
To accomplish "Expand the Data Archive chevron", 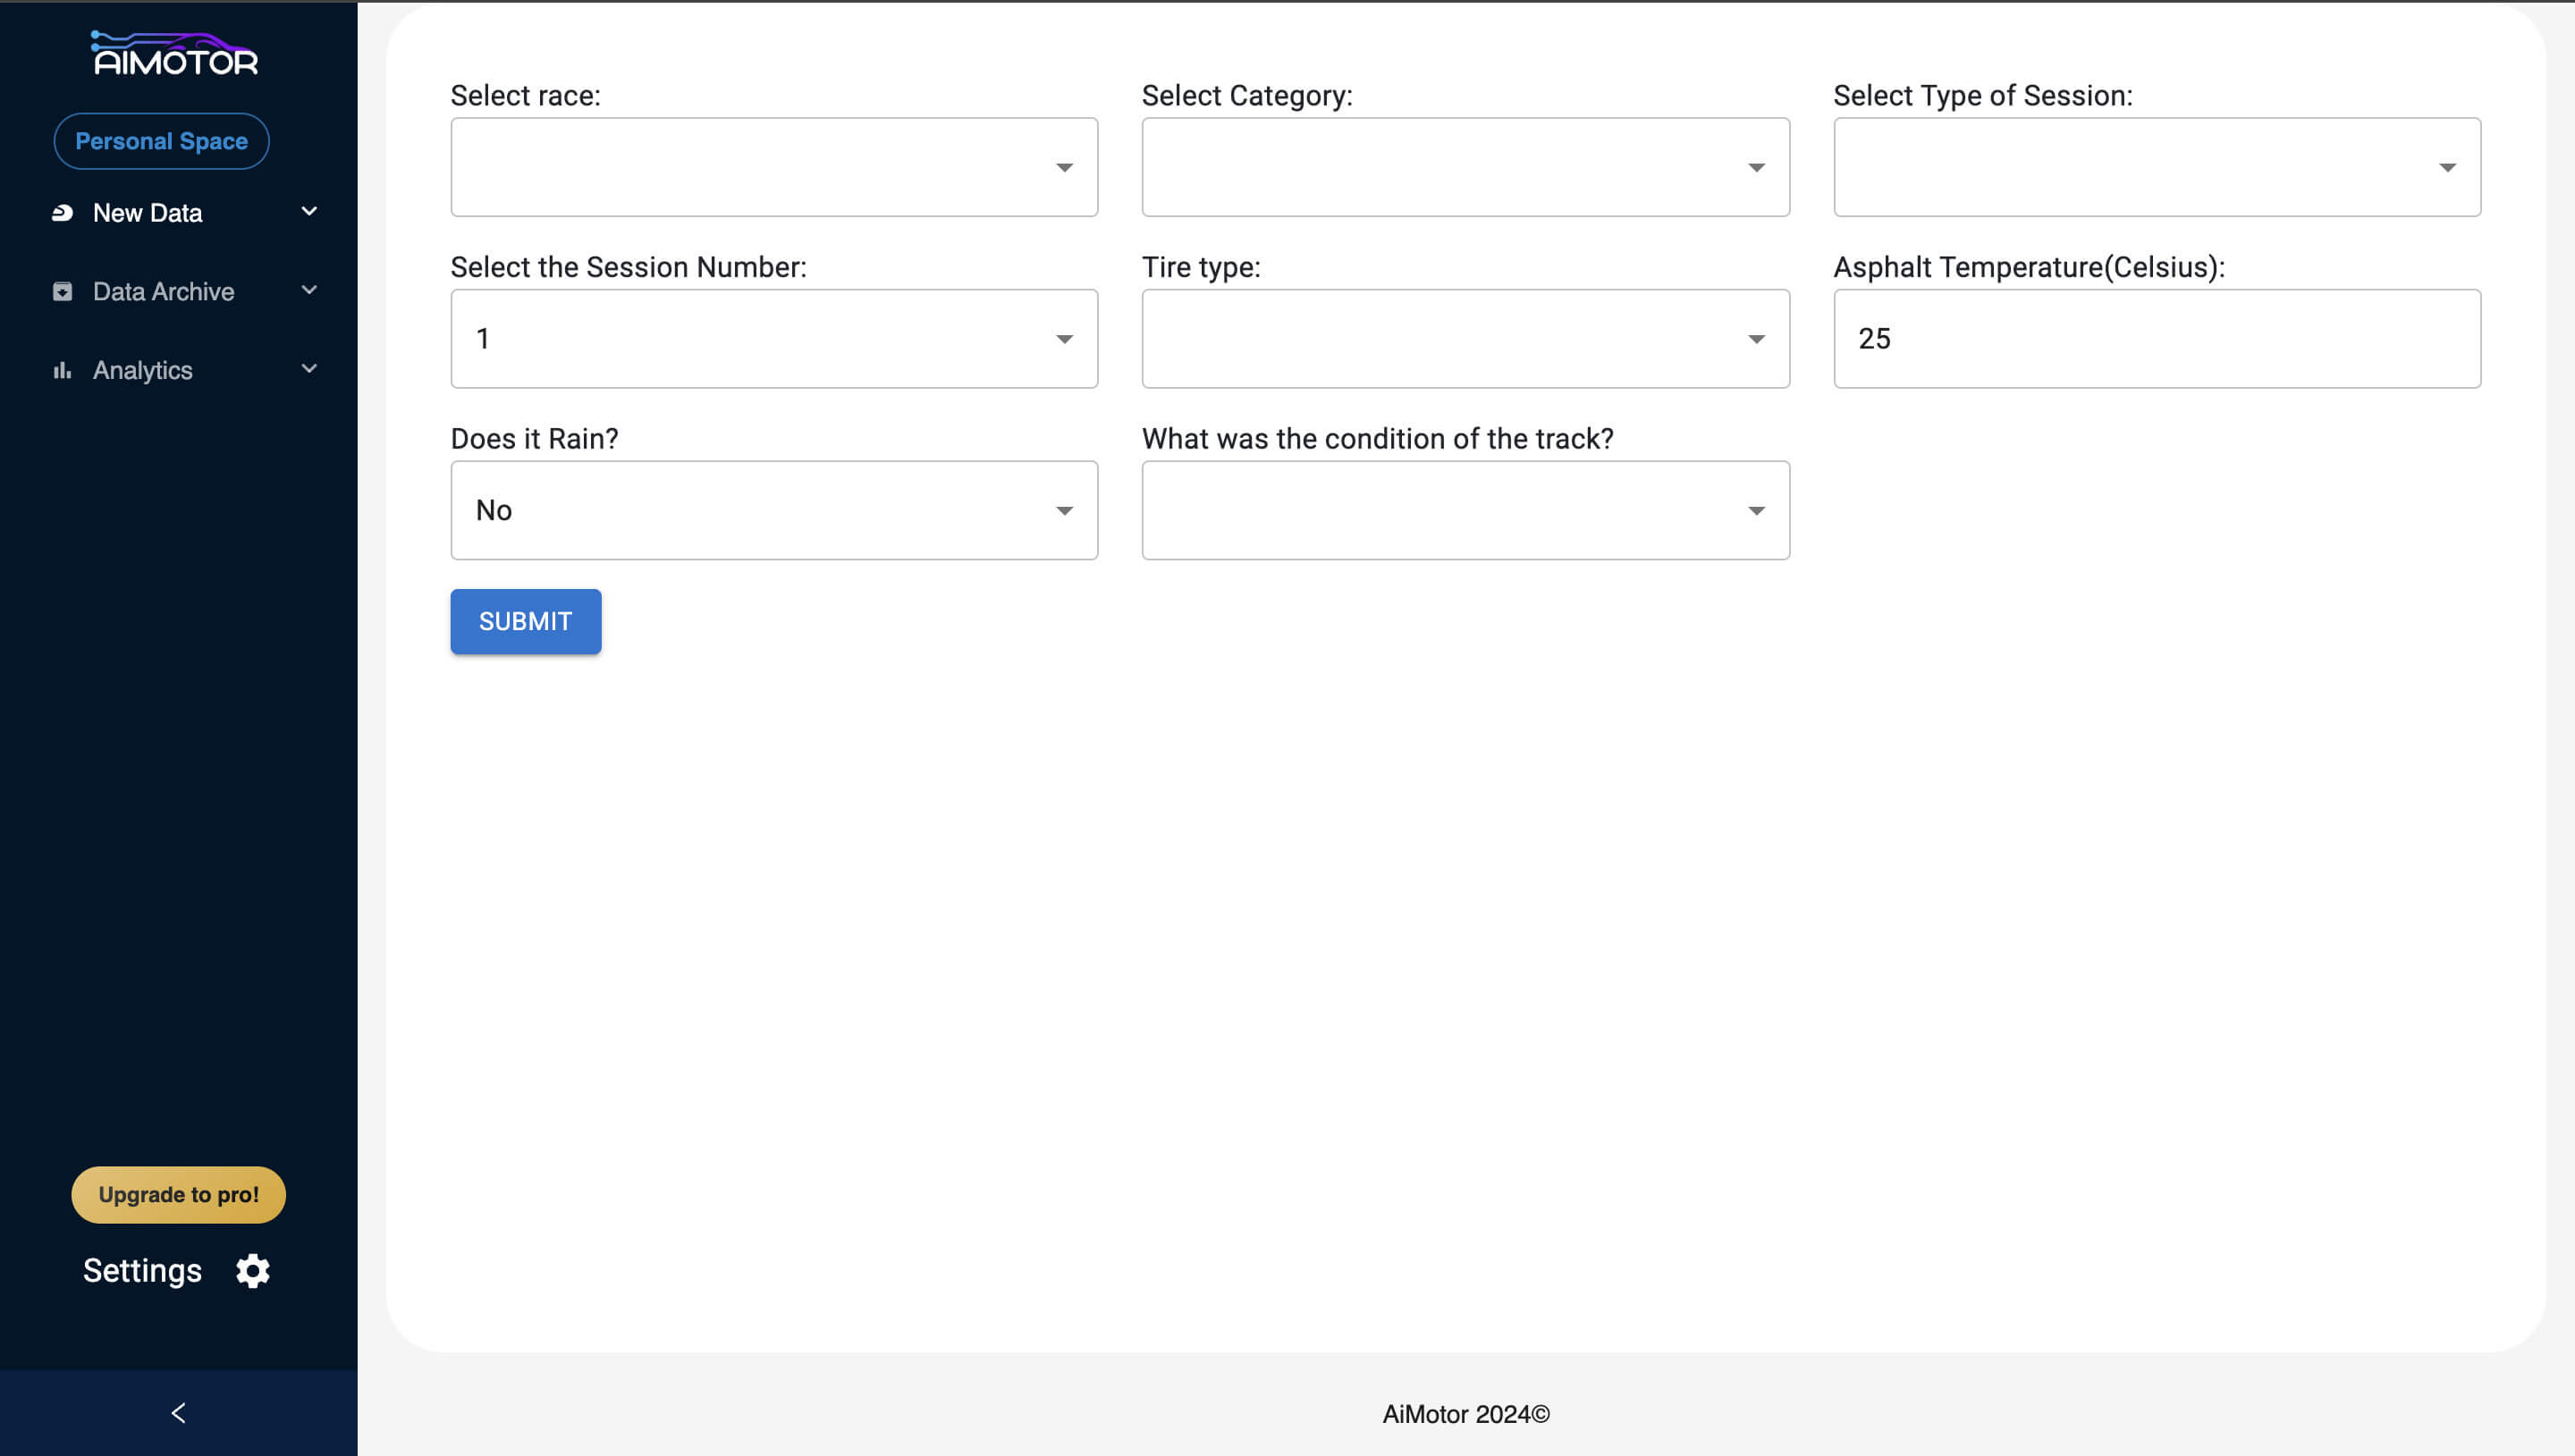I will (x=309, y=290).
